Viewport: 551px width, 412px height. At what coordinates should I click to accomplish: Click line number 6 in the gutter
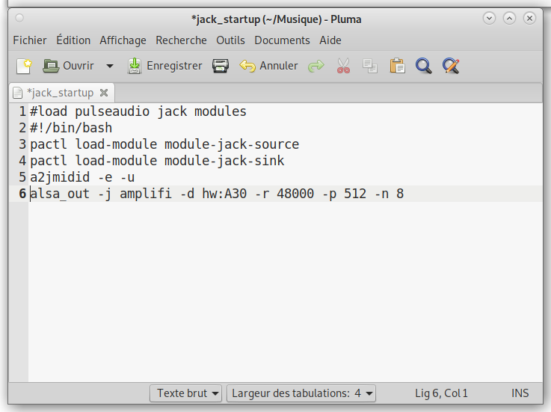pos(22,194)
